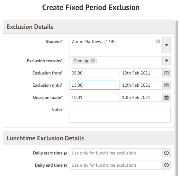This screenshot has width=180, height=176.
Task: Expand the Exclusion reasons dropdown
Action: (166, 61)
